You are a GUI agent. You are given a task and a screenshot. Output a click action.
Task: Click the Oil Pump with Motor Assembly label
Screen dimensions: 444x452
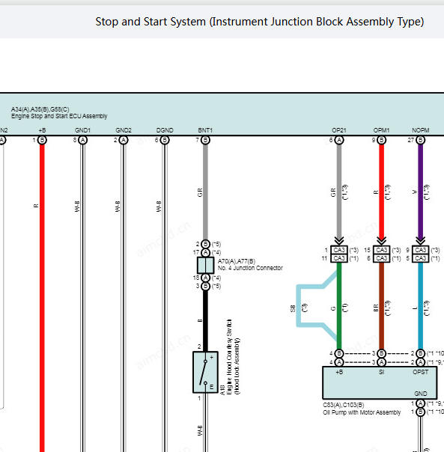pos(362,412)
